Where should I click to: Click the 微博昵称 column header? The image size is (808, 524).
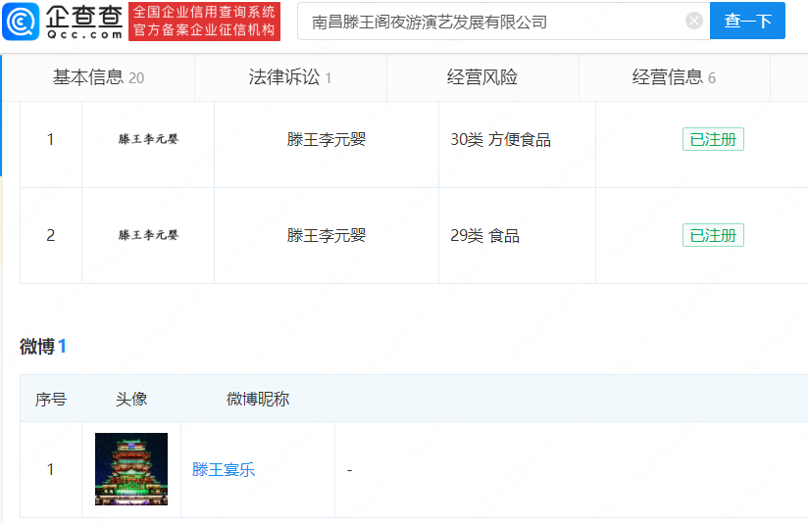(258, 399)
